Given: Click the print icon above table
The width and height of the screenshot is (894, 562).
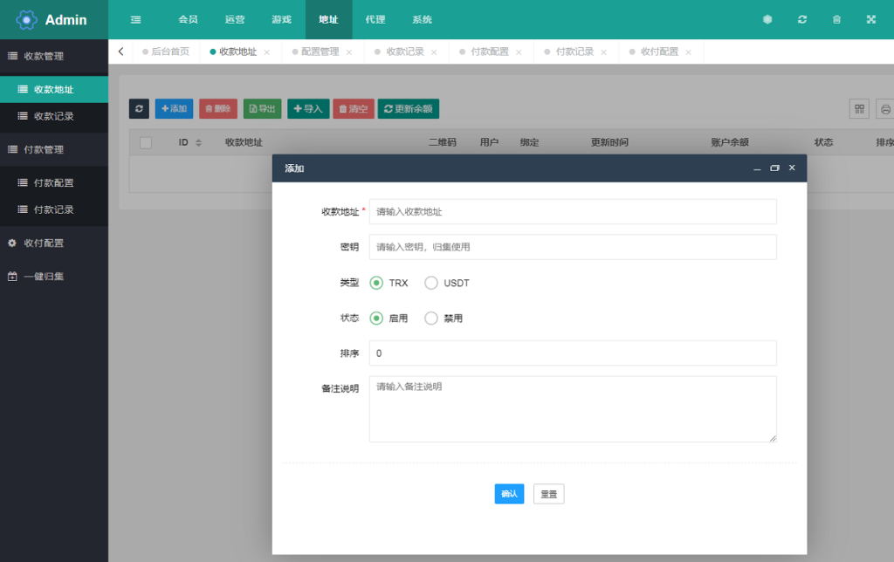Looking at the screenshot, I should pyautogui.click(x=885, y=109).
